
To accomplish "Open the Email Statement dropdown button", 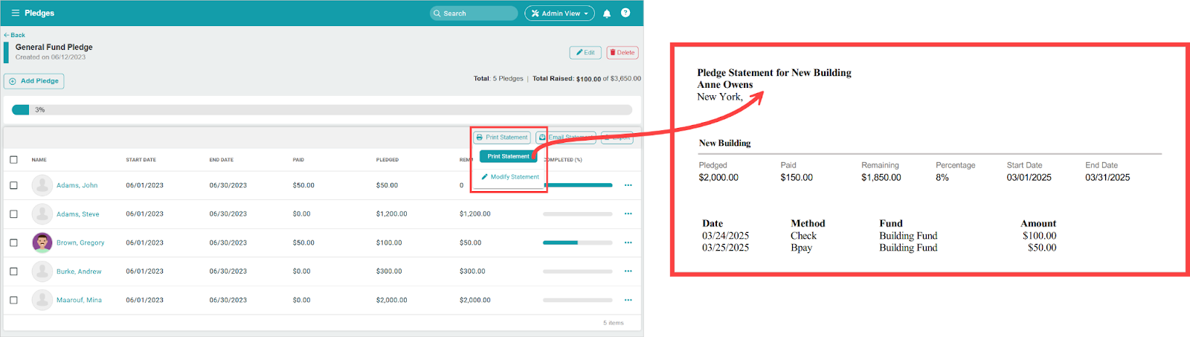I will click(x=565, y=138).
